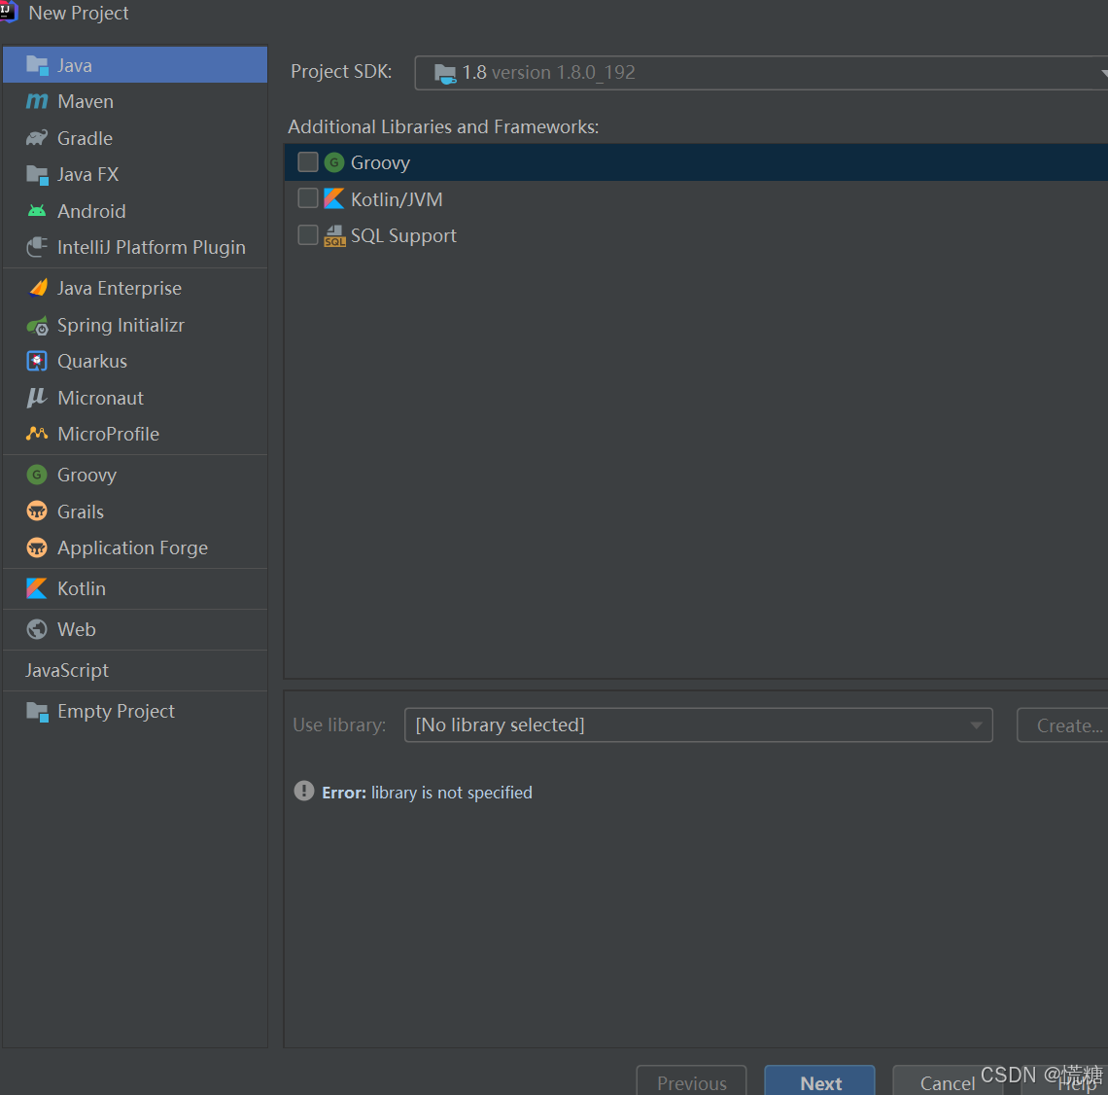The height and width of the screenshot is (1095, 1108).
Task: Choose the Application Forge icon
Action: (x=37, y=547)
